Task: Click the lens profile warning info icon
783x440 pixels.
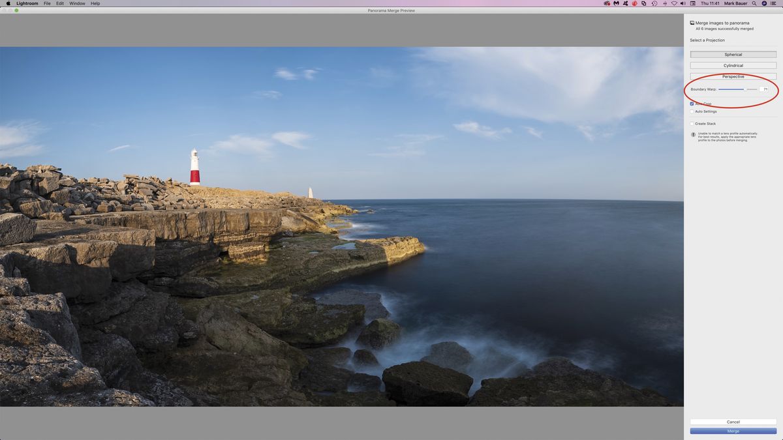Action: coord(693,134)
